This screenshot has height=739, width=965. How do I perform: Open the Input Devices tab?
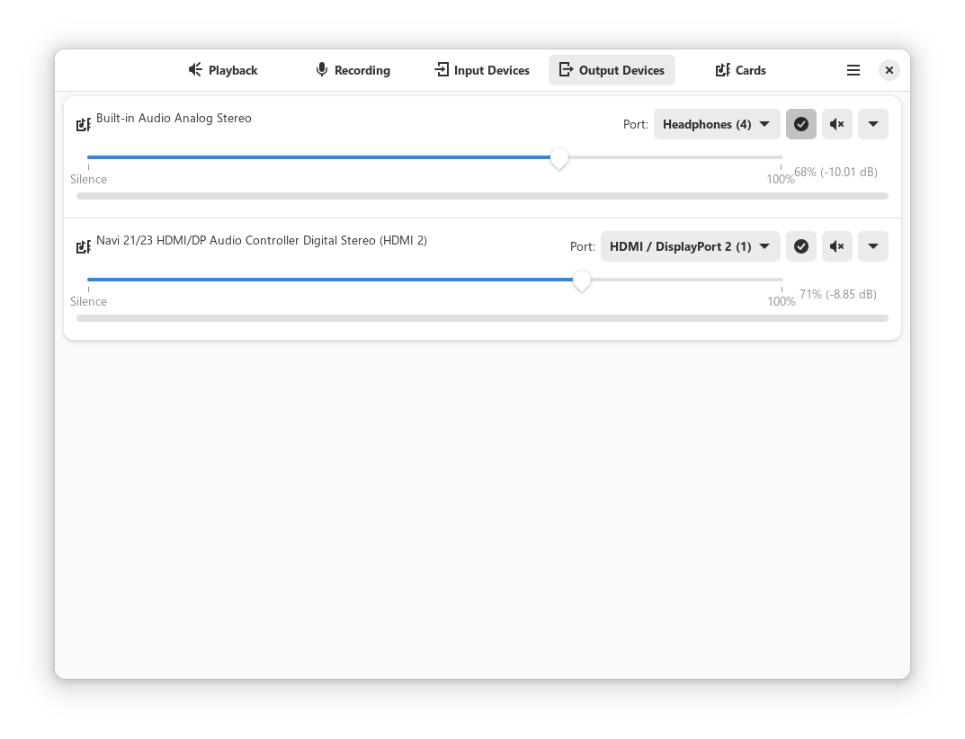(482, 70)
